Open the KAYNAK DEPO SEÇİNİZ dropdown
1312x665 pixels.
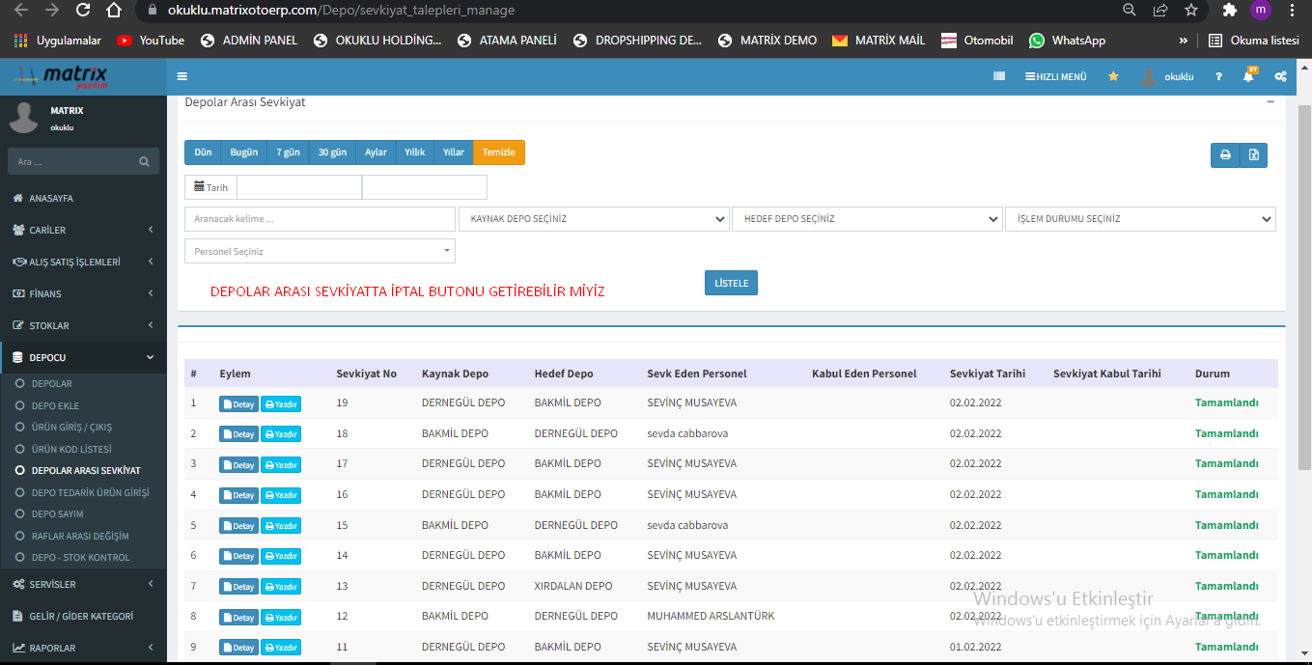(x=594, y=219)
